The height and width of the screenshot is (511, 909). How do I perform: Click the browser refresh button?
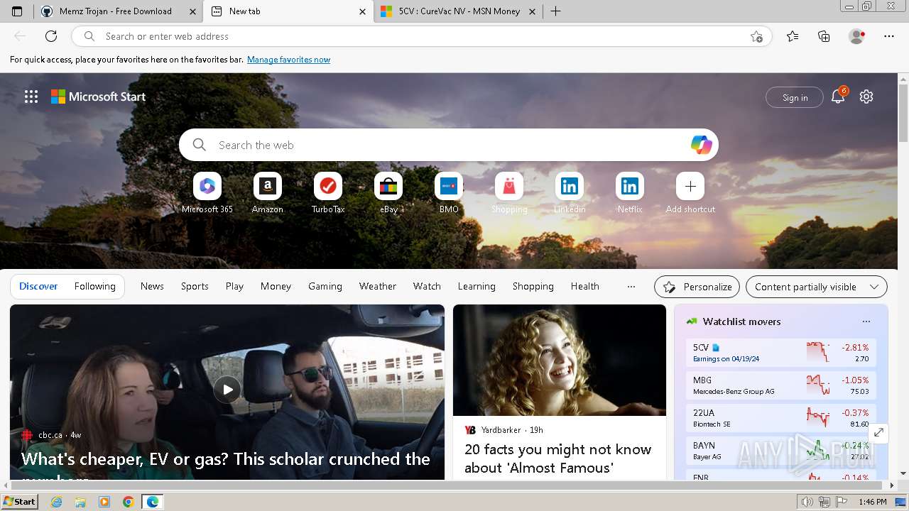[x=51, y=36]
